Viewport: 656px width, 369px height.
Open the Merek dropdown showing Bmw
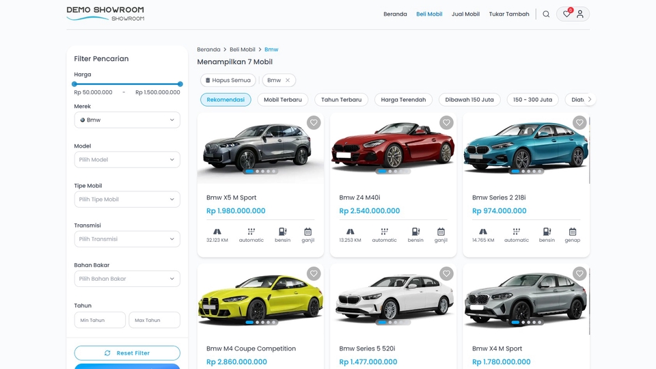[x=127, y=120]
